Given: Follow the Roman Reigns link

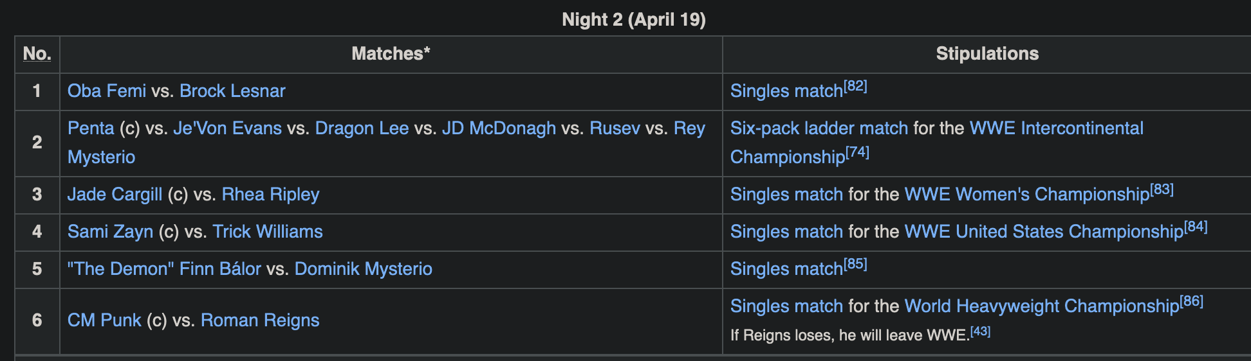Looking at the screenshot, I should (x=260, y=321).
